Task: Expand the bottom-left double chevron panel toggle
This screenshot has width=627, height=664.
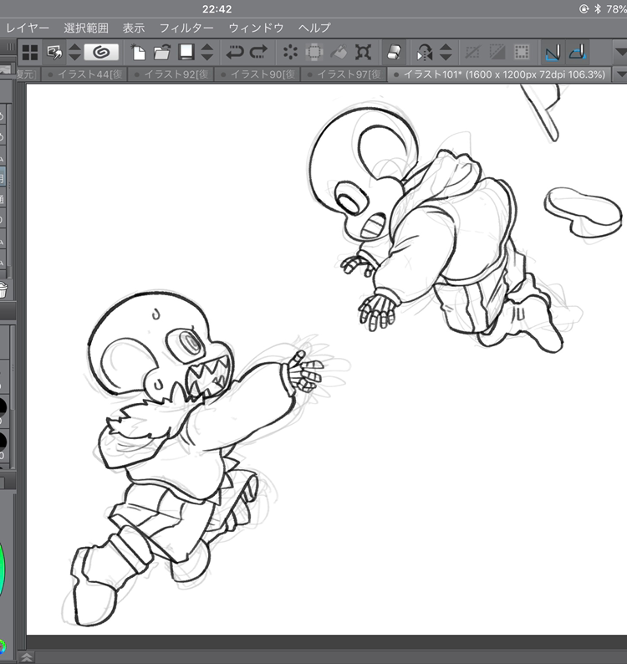Action: 26,657
